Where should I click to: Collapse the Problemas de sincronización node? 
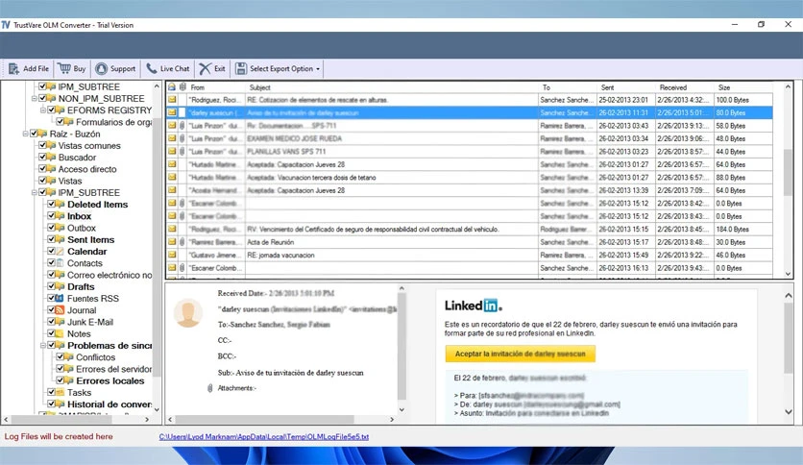(x=43, y=345)
